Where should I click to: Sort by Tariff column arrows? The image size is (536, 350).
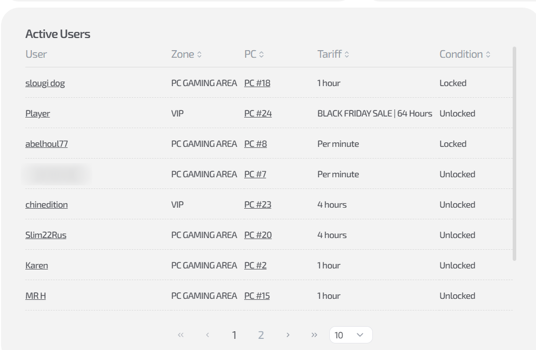[x=347, y=55]
